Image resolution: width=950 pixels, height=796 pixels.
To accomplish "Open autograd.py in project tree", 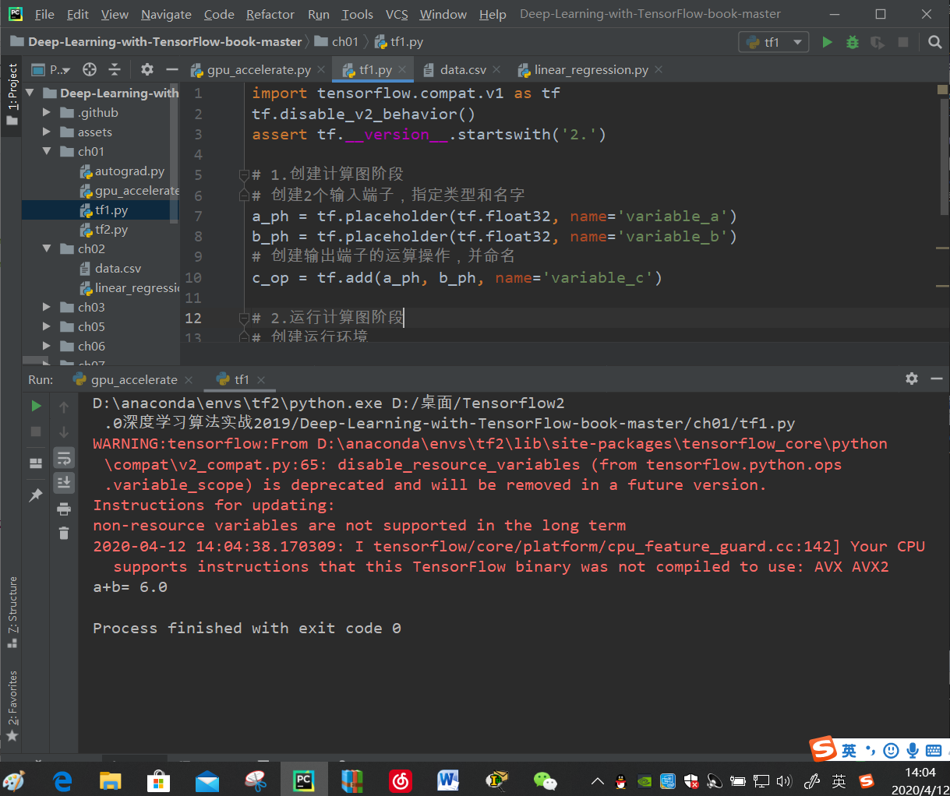I will pos(129,171).
